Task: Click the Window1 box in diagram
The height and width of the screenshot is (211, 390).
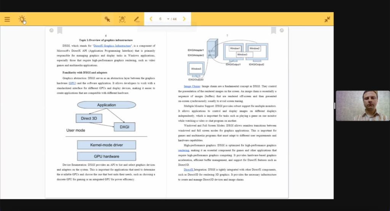Action: tap(235, 48)
